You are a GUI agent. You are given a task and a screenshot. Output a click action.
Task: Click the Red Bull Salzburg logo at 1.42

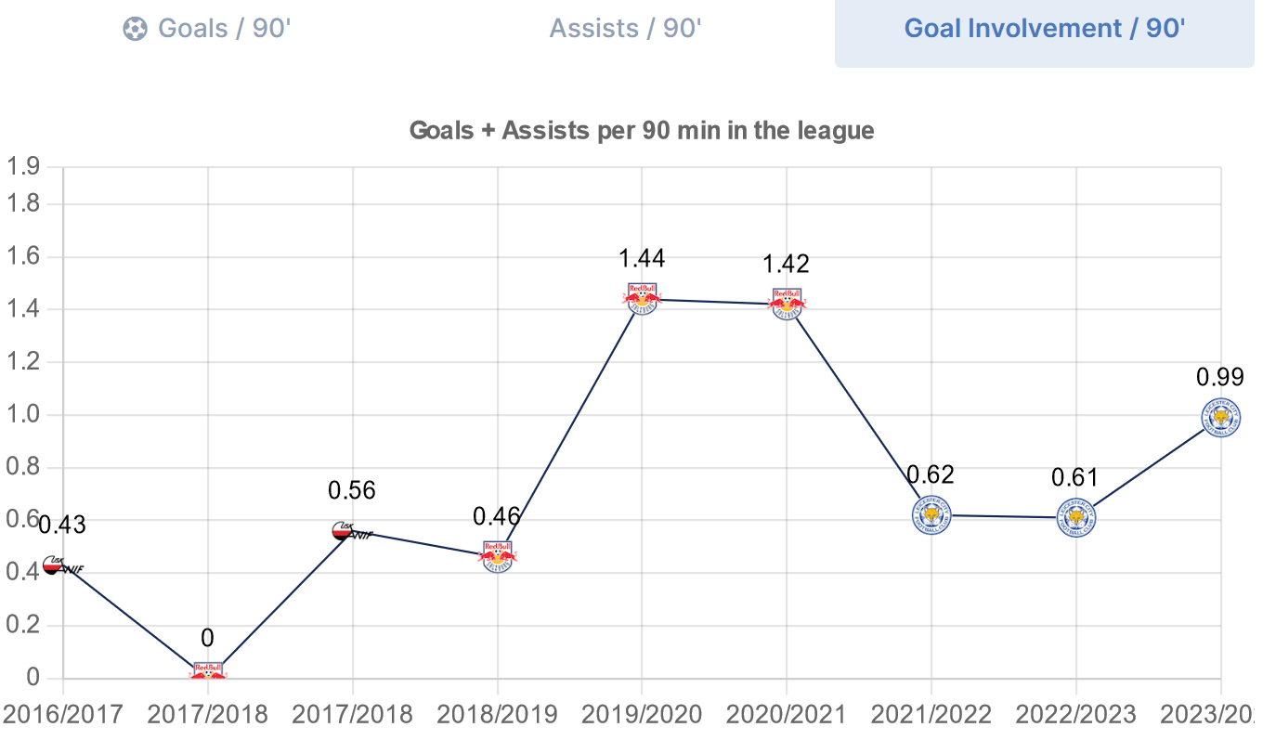point(787,304)
